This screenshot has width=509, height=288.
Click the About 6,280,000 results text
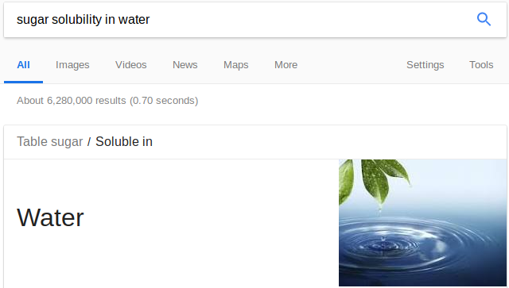tap(107, 101)
